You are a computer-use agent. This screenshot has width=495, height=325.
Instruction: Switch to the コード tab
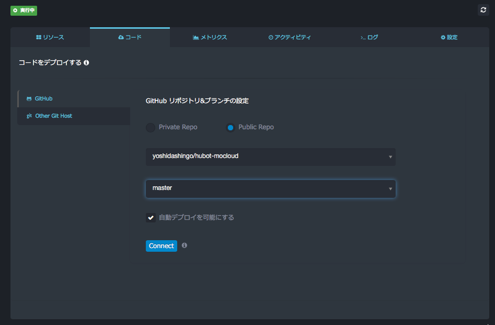click(x=130, y=37)
